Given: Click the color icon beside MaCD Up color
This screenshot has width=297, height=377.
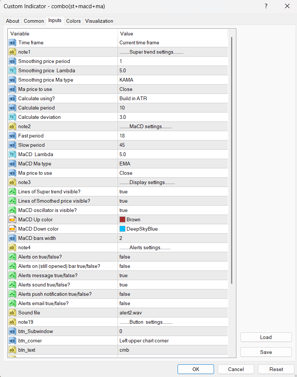Looking at the screenshot, I should tap(12, 220).
